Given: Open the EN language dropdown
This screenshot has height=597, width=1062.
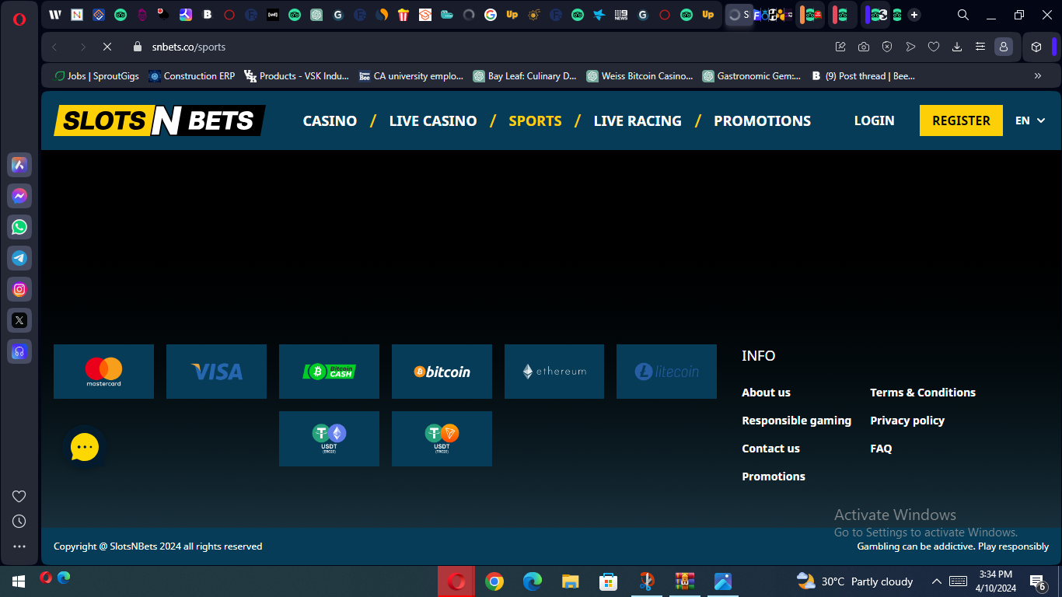Looking at the screenshot, I should tap(1030, 120).
